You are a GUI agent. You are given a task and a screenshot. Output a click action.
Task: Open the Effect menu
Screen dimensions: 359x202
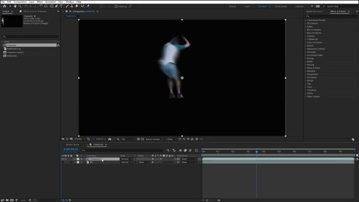pos(40,2)
